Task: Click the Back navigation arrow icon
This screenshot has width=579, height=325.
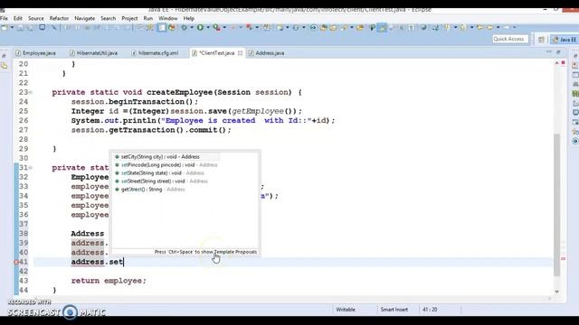Action: (x=490, y=27)
